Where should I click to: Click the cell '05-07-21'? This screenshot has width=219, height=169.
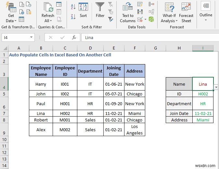click(x=114, y=94)
